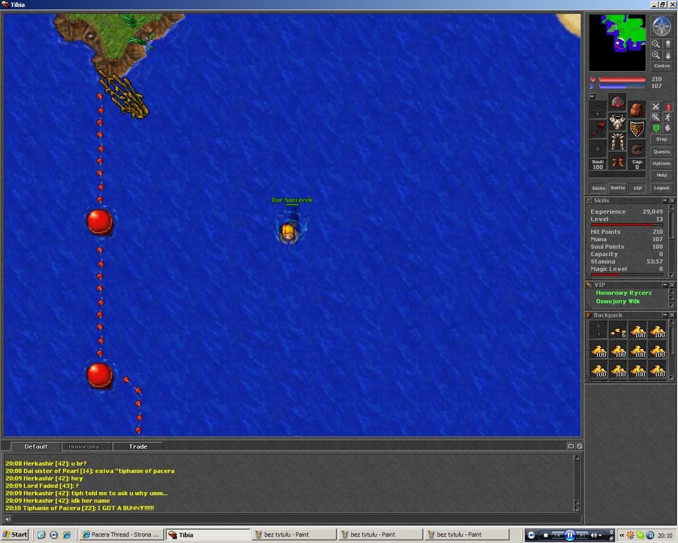Image resolution: width=678 pixels, height=543 pixels.
Task: Select the plate armor slot
Action: (618, 121)
